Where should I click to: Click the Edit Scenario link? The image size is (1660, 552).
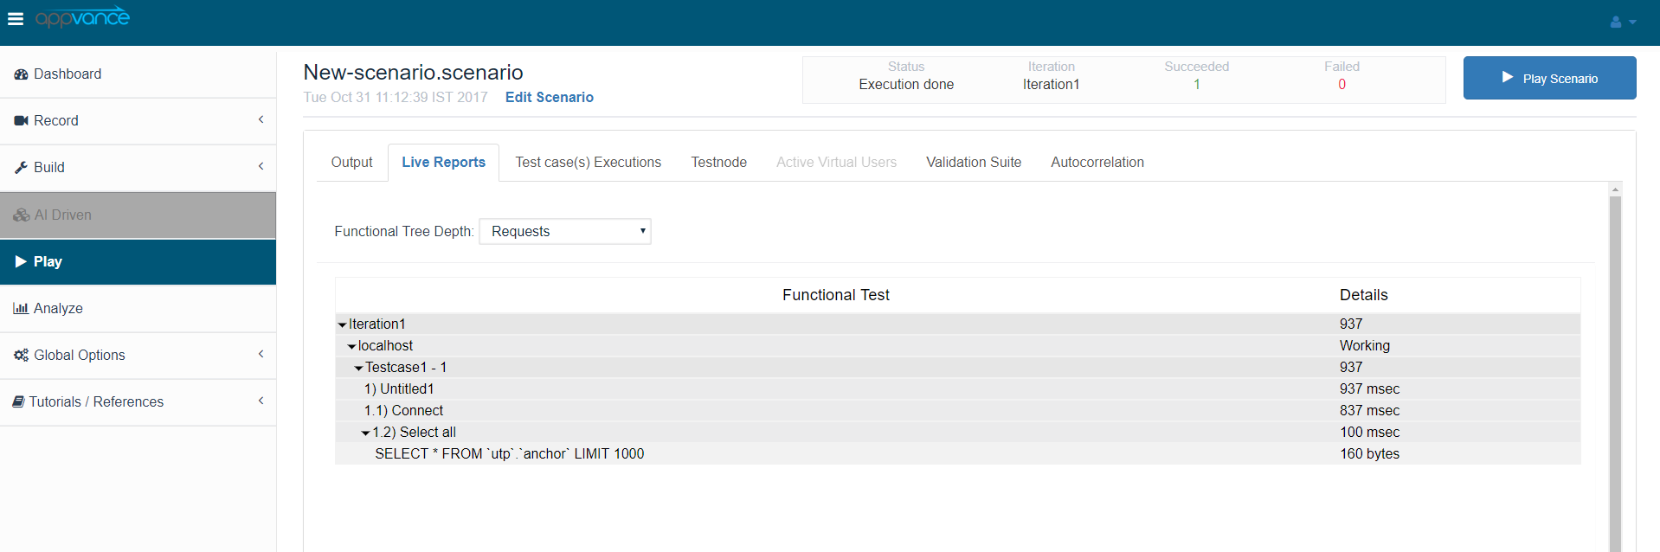(550, 98)
